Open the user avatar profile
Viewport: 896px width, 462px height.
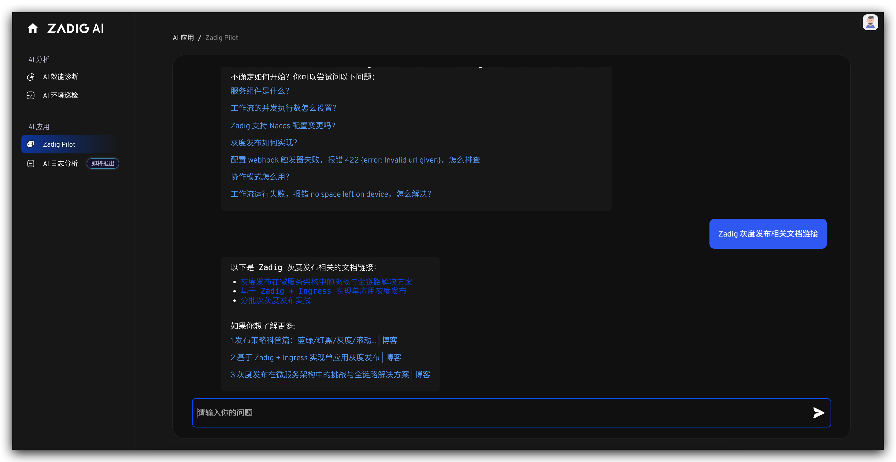point(870,23)
